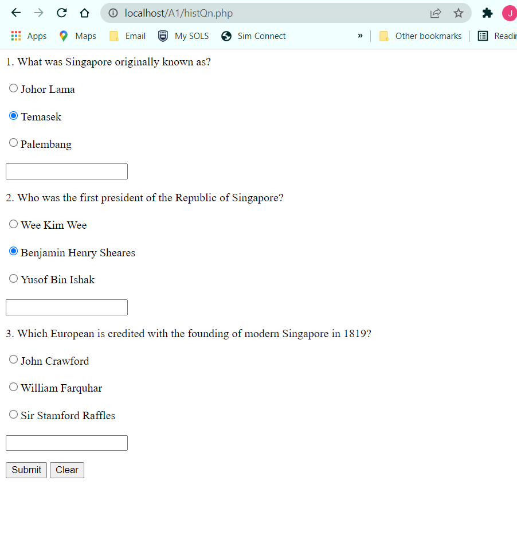Viewport: 517px width, 535px height.
Task: Choose Benjamin Henry Sheares radio button
Action: [x=13, y=252]
